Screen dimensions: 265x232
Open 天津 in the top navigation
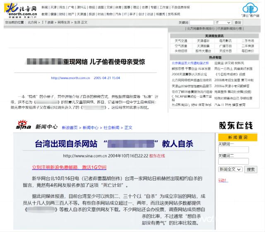coord(53,7)
